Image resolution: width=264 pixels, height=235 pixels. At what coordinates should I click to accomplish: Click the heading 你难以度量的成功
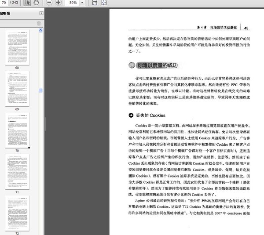coord(158,65)
